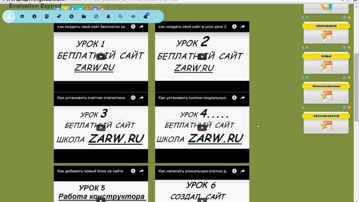359x202 pixels.
Task: Toggle the eye view icon in toolbar
Action: click(x=133, y=16)
